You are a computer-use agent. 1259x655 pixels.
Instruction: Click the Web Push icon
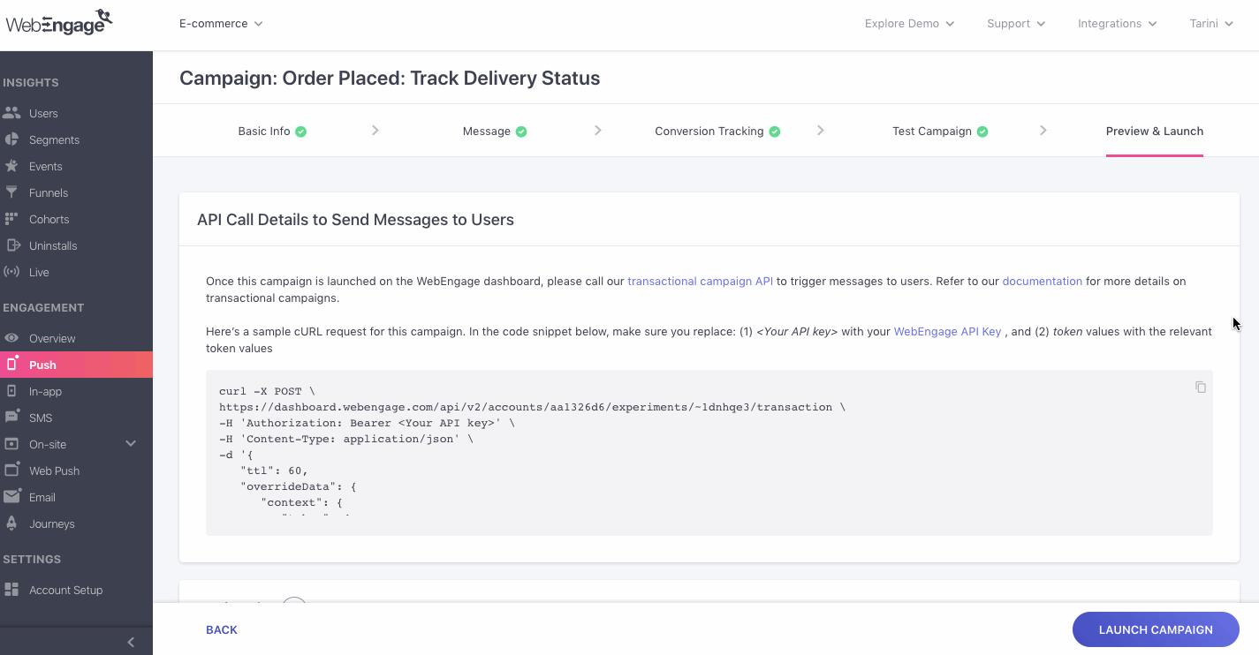click(11, 470)
